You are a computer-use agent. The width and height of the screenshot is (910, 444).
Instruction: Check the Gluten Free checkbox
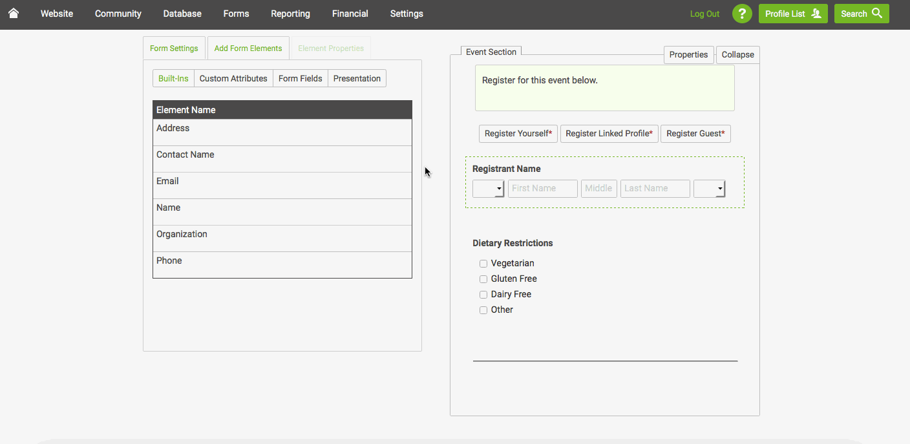click(483, 279)
